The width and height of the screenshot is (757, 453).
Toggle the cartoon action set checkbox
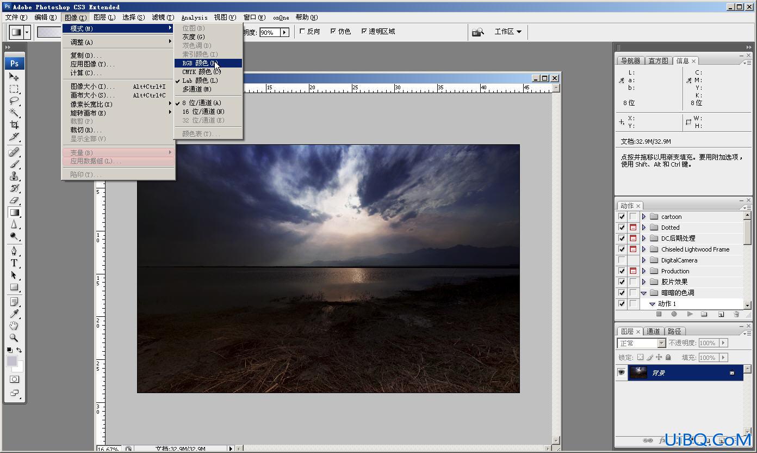click(x=622, y=217)
